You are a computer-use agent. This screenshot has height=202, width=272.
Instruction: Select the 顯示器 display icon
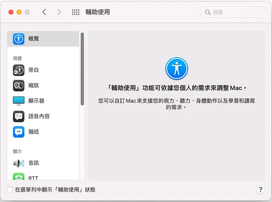(19, 101)
